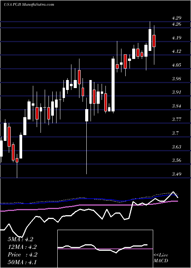Click the 3.77 price axis label

[x=176, y=119]
